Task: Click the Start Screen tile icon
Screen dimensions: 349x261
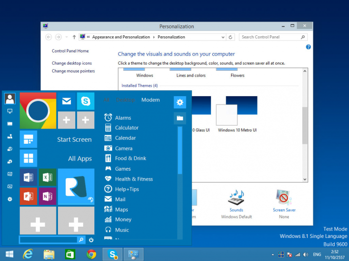Action: 29,139
